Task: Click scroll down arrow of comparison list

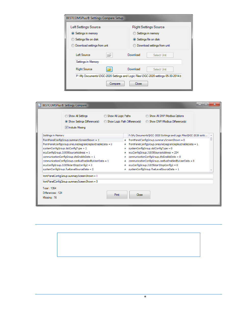Action: tap(211, 170)
